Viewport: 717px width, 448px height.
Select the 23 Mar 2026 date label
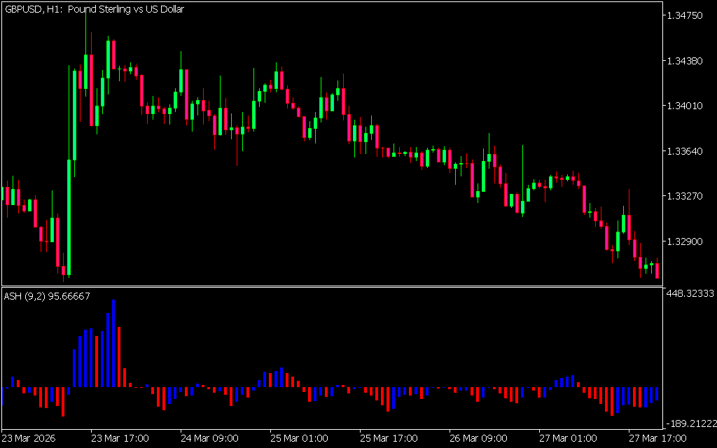[30, 438]
